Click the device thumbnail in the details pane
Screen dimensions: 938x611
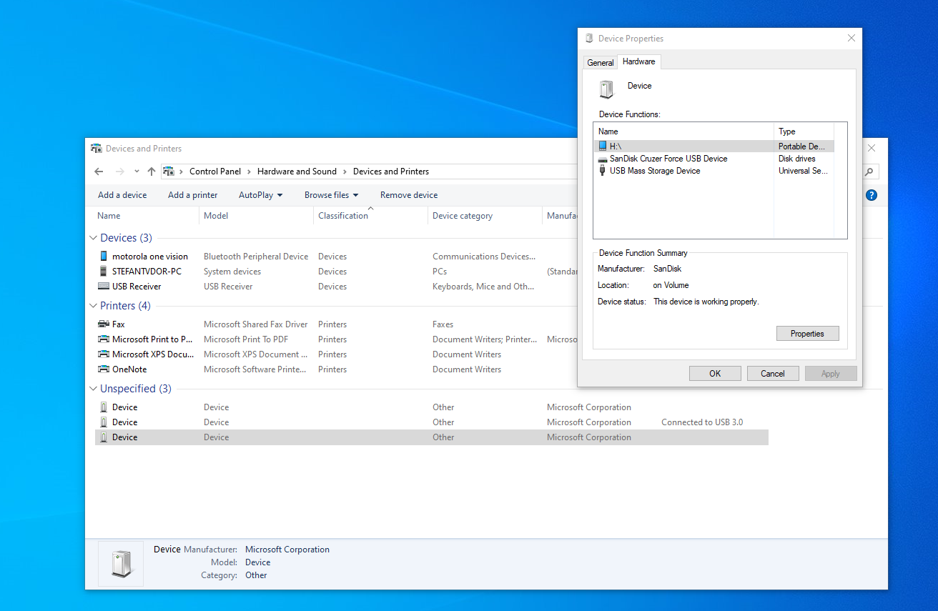click(121, 563)
